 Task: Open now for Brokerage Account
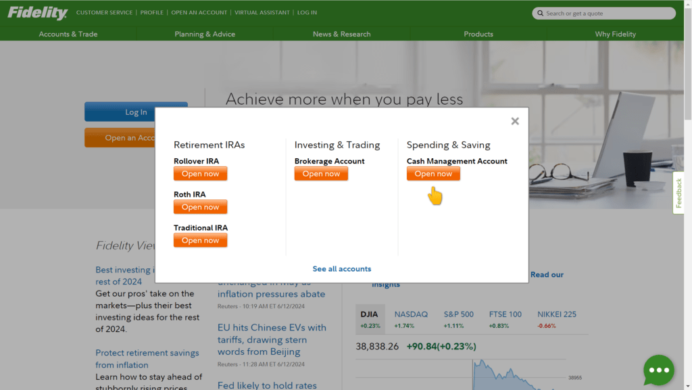click(x=321, y=174)
